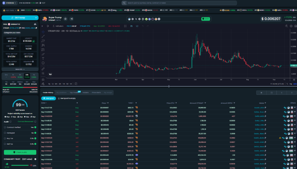The width and height of the screenshot is (297, 169).
Task: Toggle the magnet snap tool
Action: (x=43, y=79)
